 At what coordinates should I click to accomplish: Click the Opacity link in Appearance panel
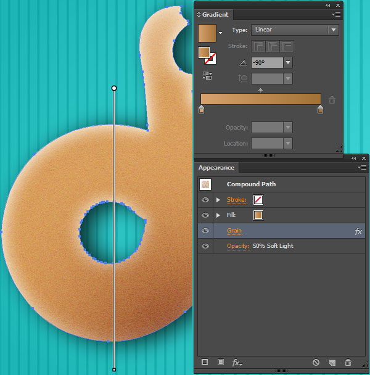(238, 246)
